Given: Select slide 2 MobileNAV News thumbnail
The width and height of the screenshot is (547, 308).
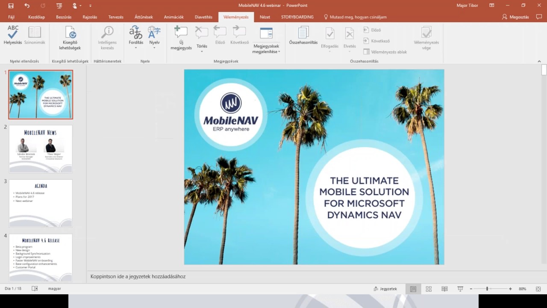Looking at the screenshot, I should [x=41, y=149].
